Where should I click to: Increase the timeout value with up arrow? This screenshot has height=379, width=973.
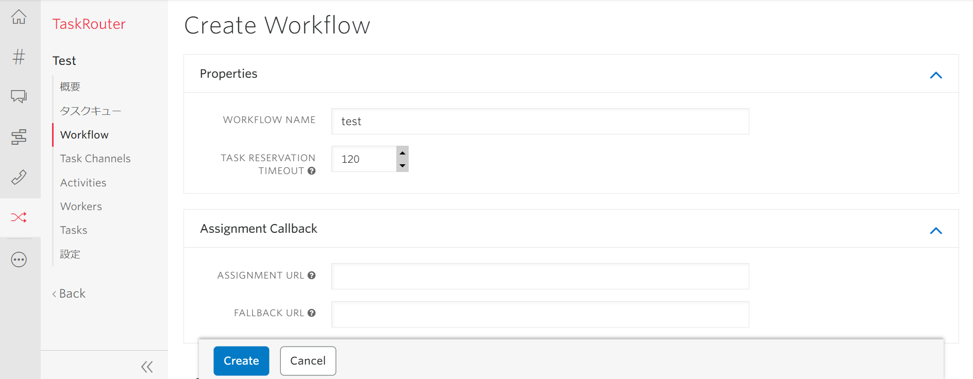[x=402, y=153]
